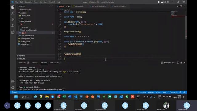This screenshot has width=197, height=111.
Task: Toggle bottom panel layout icon
Action: tap(162, 2)
